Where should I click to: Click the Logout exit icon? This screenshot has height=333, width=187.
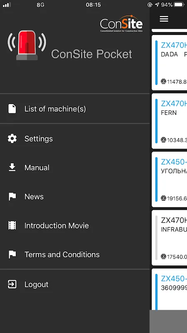click(x=12, y=284)
